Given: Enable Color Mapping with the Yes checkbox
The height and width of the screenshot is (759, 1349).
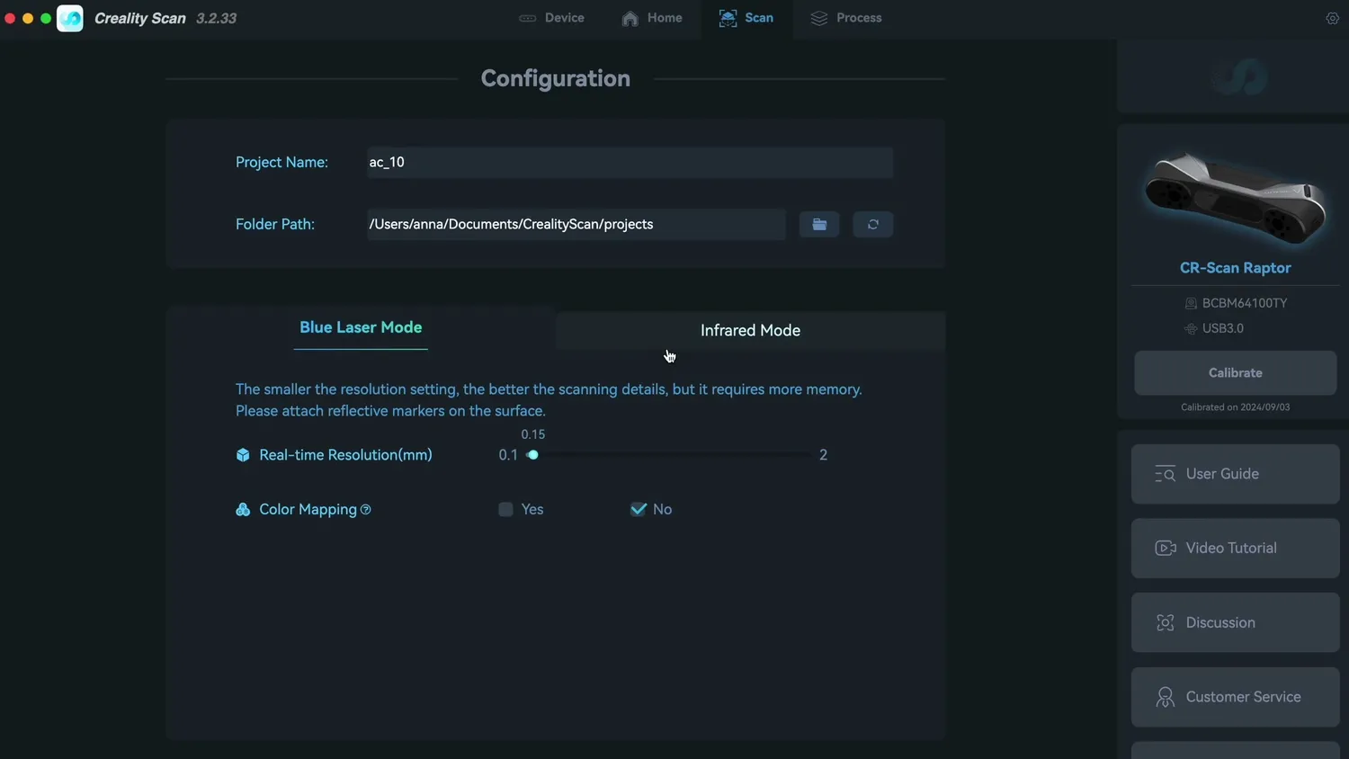Looking at the screenshot, I should (x=505, y=509).
